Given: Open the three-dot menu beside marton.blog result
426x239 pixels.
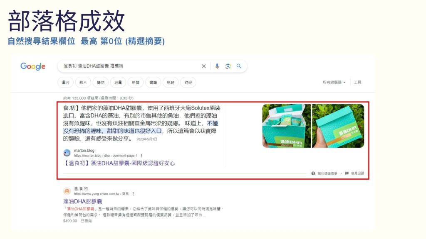Looking at the screenshot, I should pyautogui.click(x=141, y=156).
